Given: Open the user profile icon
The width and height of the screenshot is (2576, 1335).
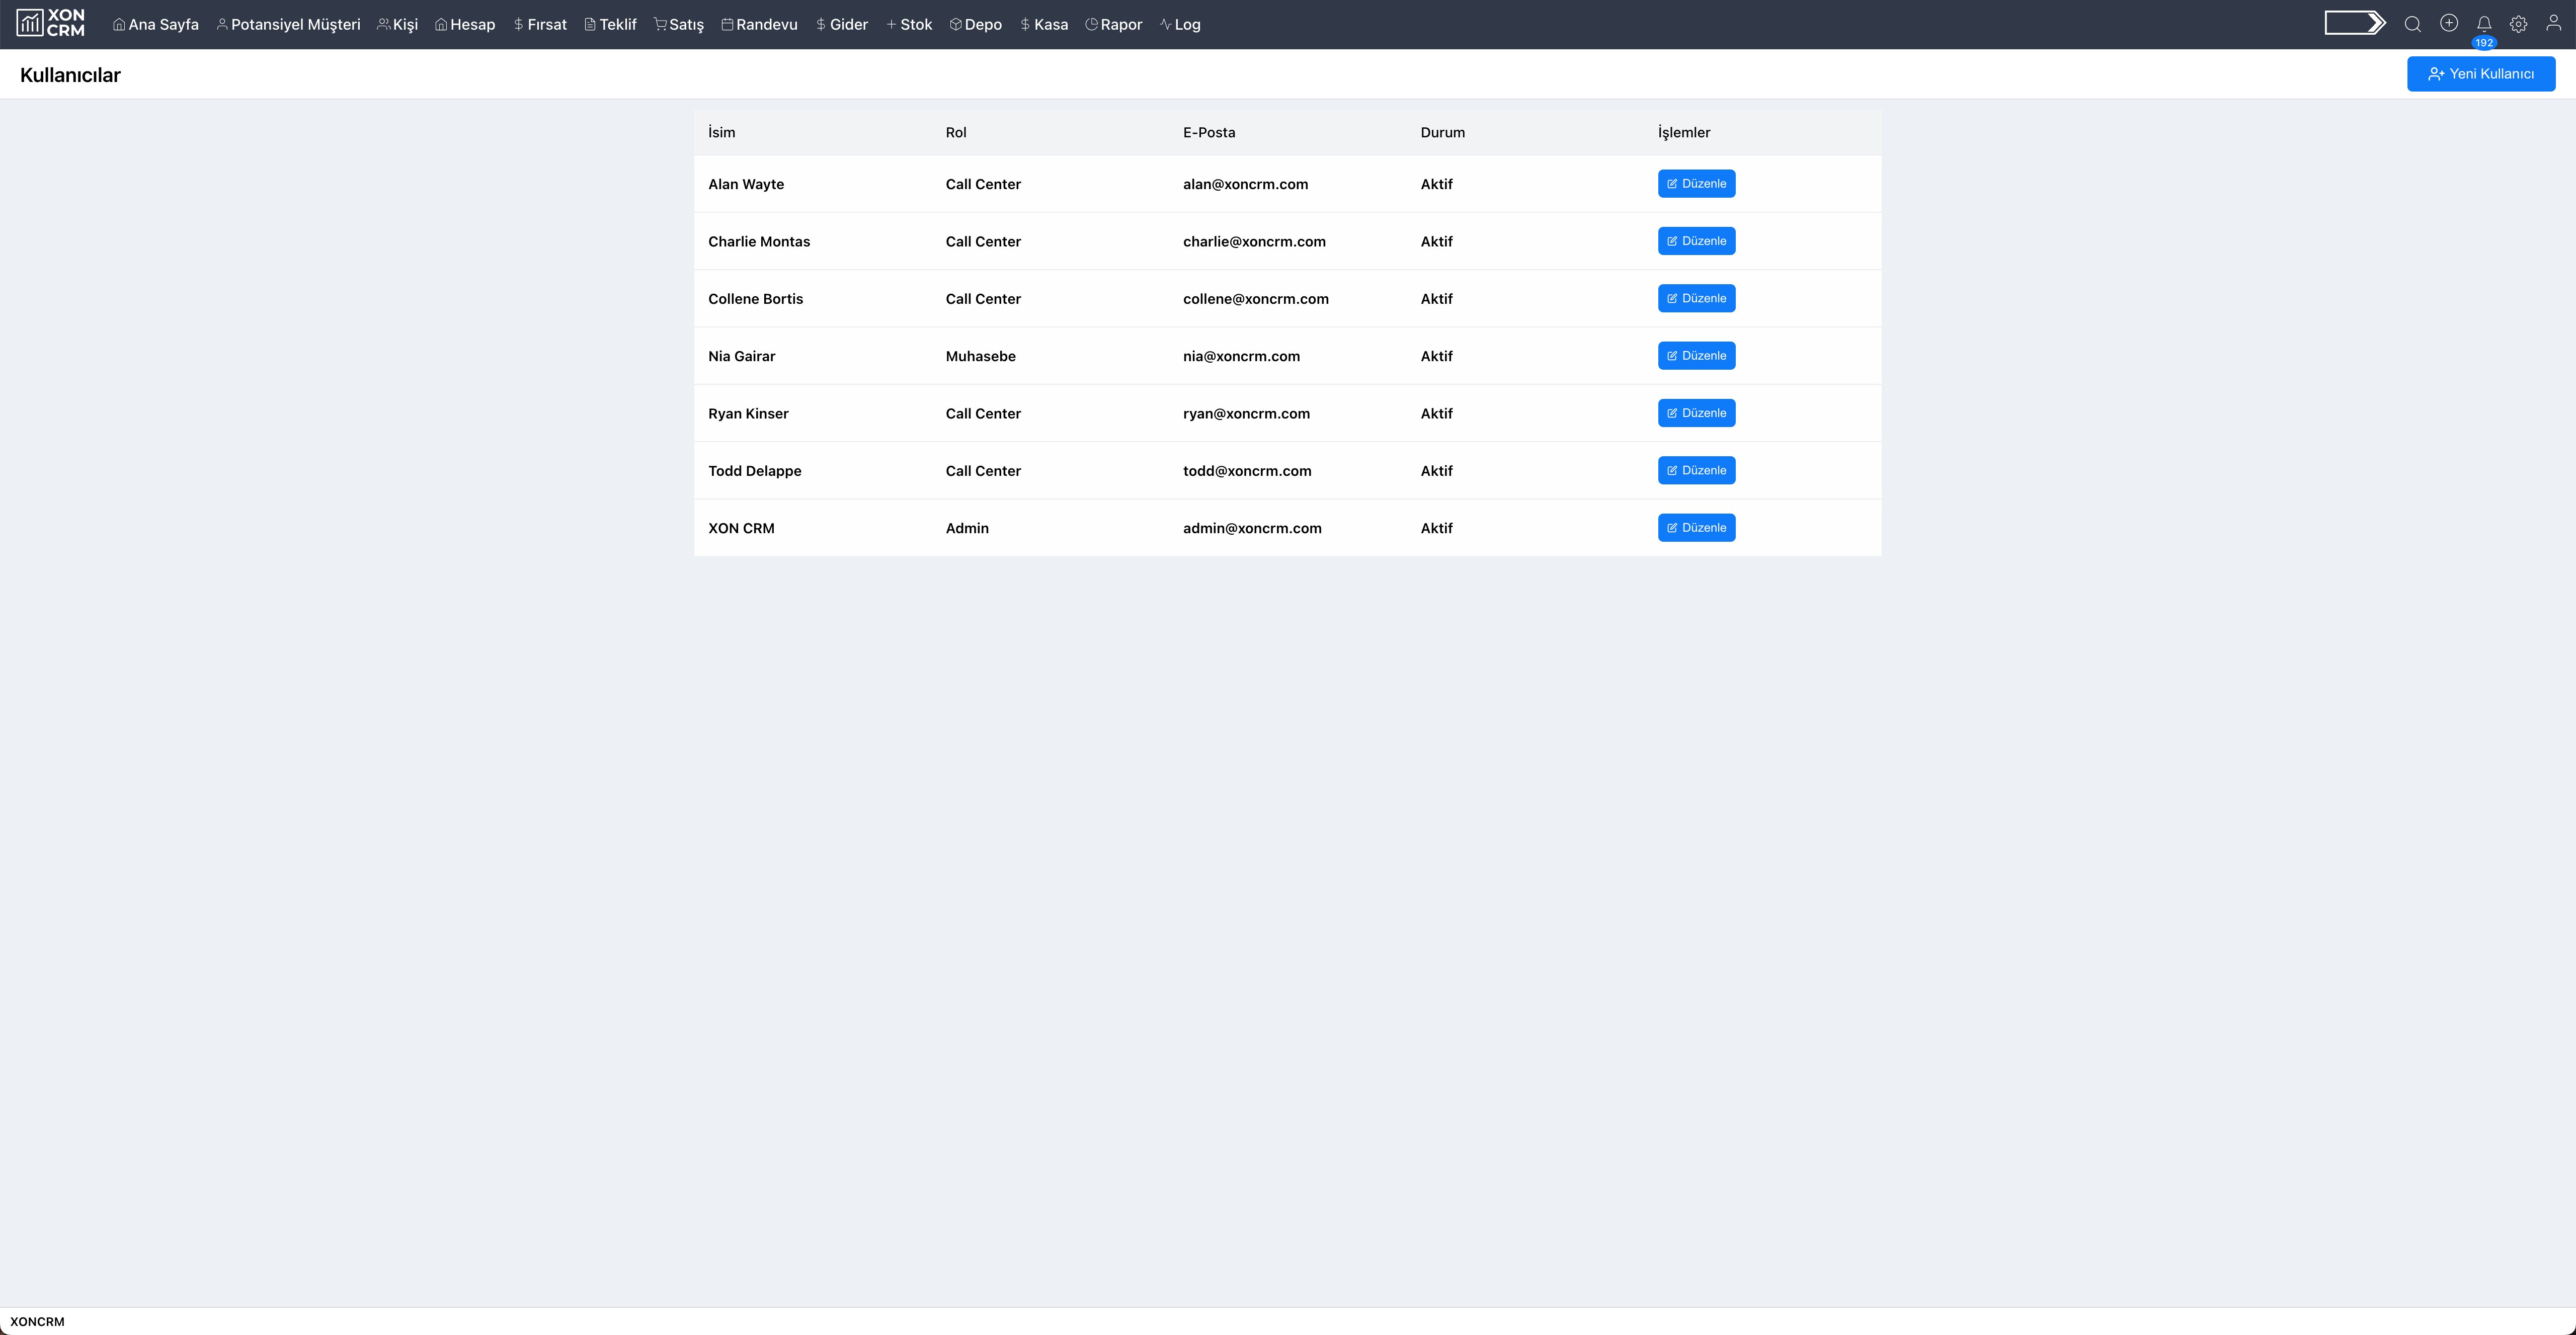Looking at the screenshot, I should (2553, 23).
